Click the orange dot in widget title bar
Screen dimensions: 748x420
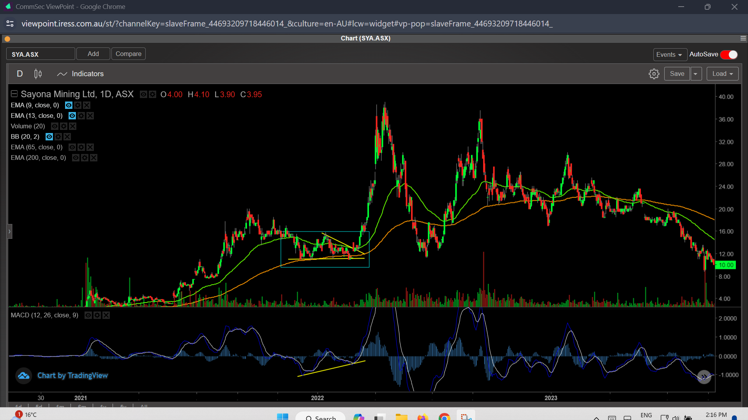pos(7,39)
